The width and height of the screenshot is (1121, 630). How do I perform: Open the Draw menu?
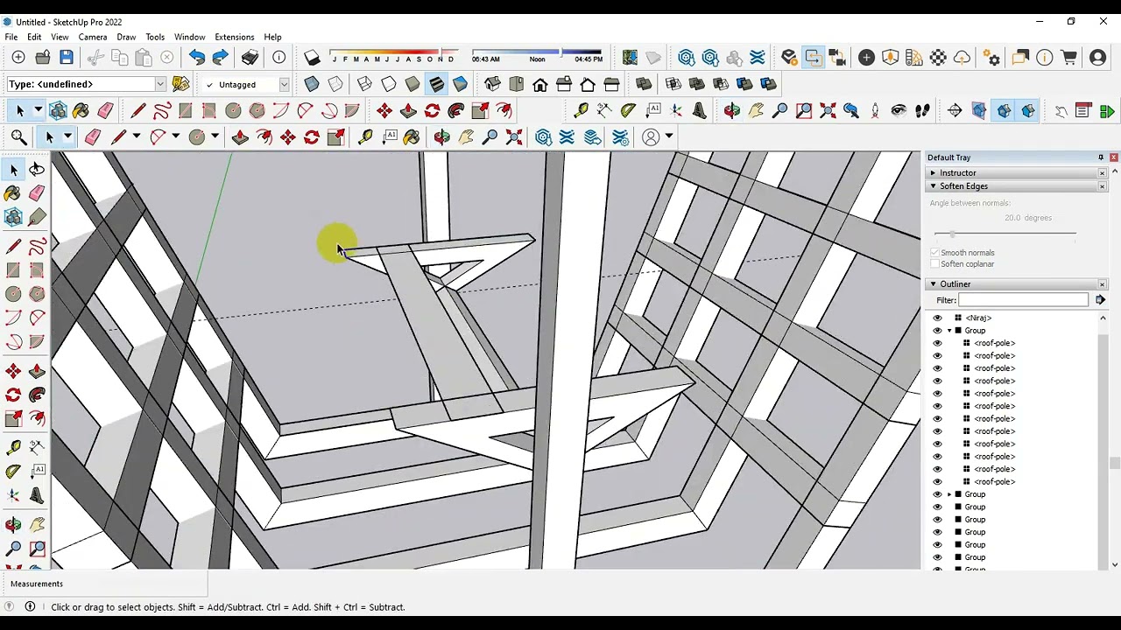126,37
